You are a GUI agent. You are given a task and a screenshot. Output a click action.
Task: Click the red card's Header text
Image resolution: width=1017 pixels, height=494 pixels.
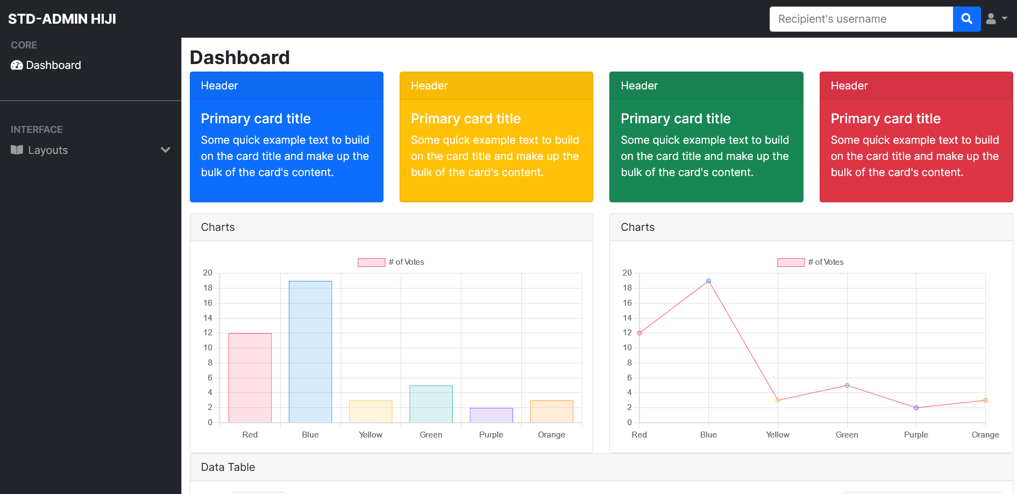[x=849, y=86]
